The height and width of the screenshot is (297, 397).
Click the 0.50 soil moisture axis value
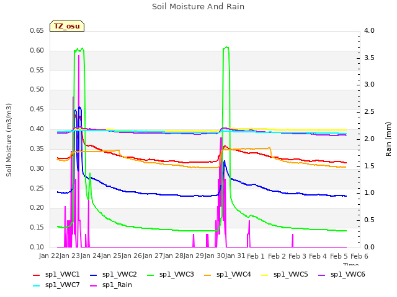[37, 90]
